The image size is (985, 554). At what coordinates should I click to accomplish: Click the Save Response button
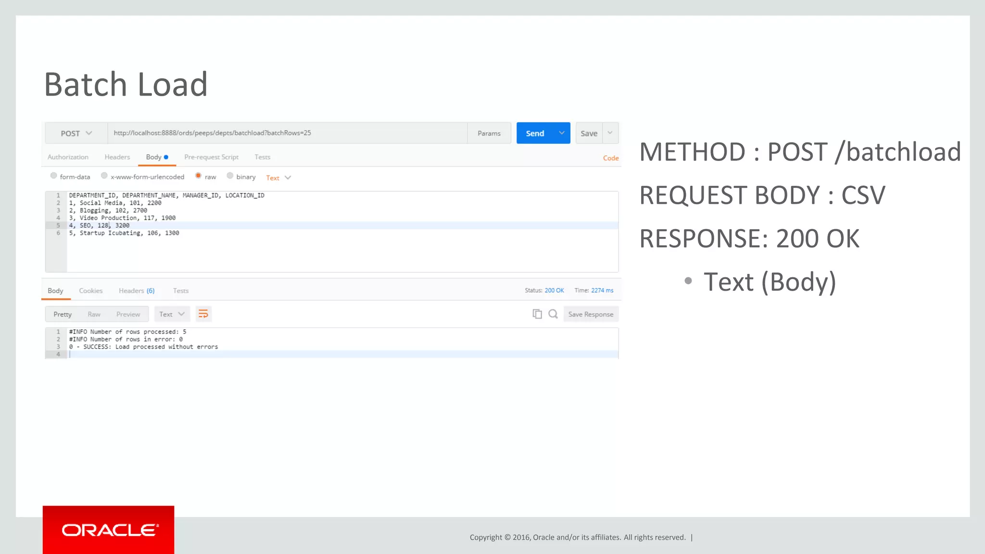(x=591, y=314)
